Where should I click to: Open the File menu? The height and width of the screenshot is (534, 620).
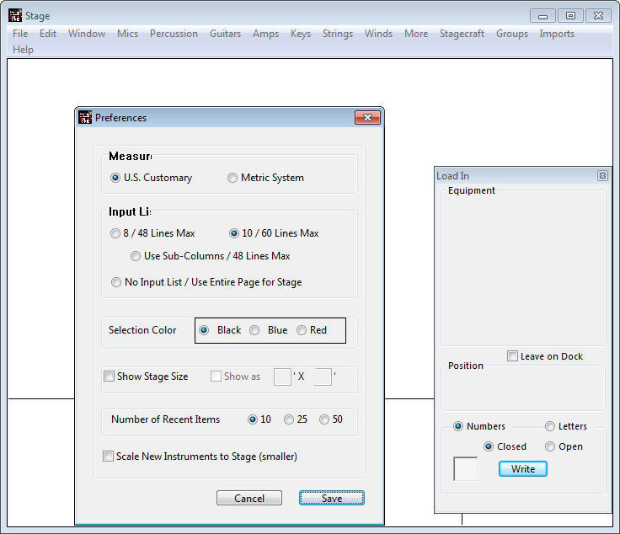tap(20, 34)
